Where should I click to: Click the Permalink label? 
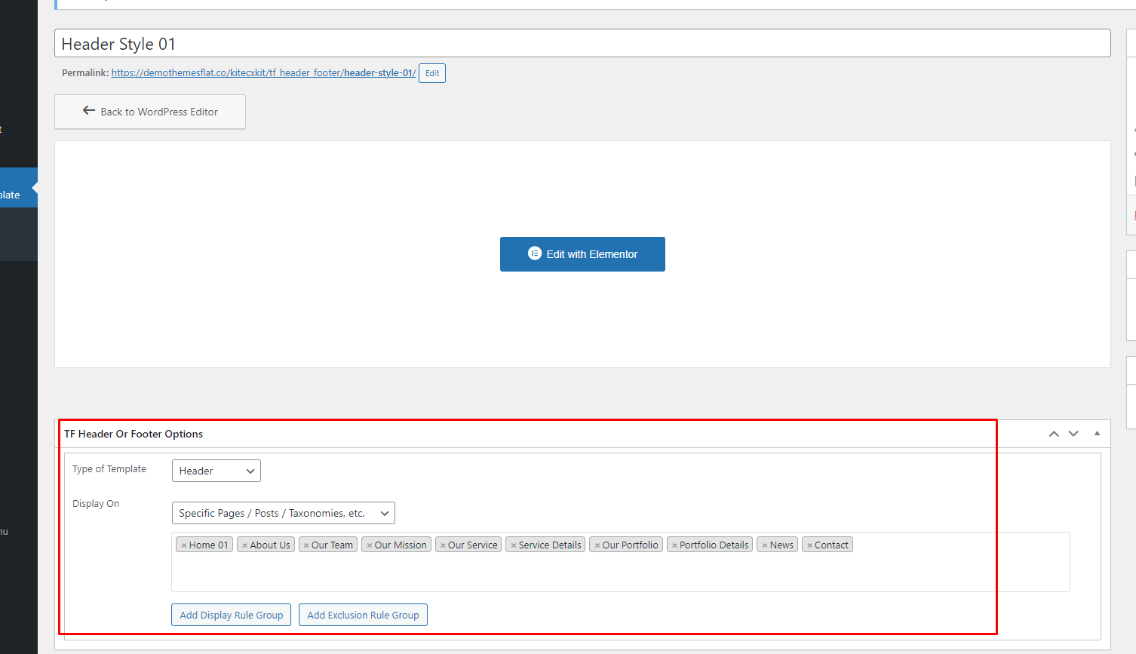point(85,73)
